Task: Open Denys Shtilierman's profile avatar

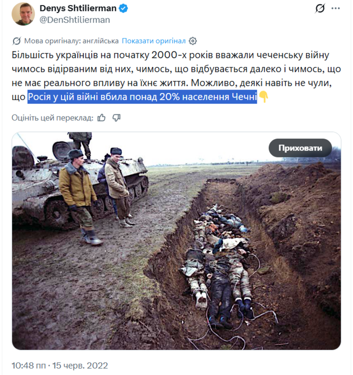Action: (23, 14)
